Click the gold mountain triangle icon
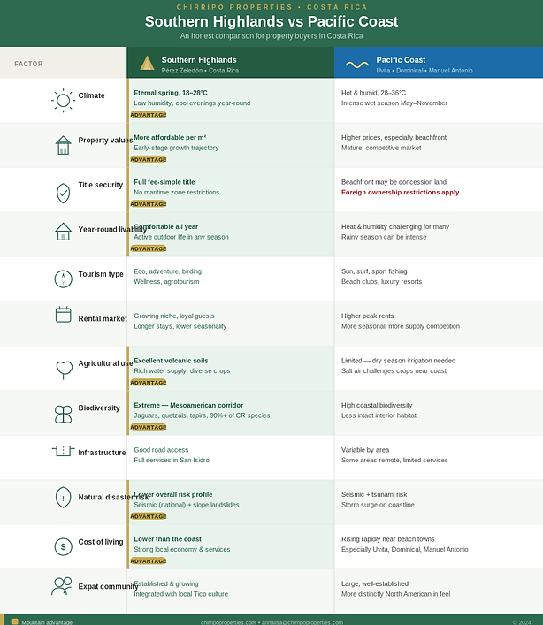This screenshot has width=543, height=625. pyautogui.click(x=147, y=63)
